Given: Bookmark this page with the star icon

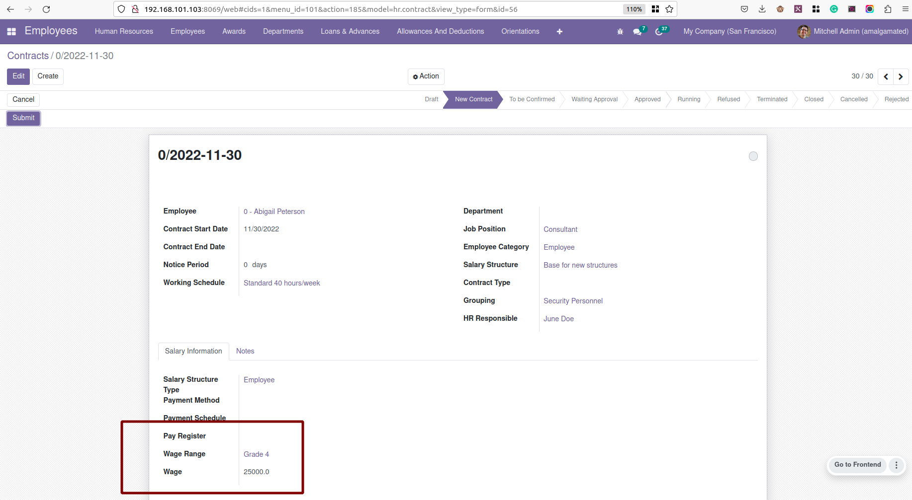Looking at the screenshot, I should pos(669,9).
